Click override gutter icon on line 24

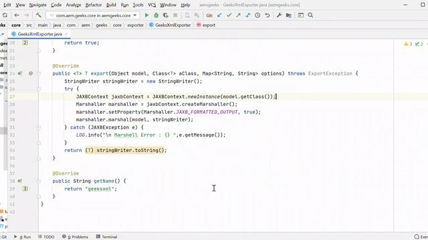click(x=20, y=73)
